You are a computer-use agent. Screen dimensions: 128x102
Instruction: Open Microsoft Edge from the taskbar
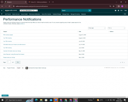click(36, 100)
